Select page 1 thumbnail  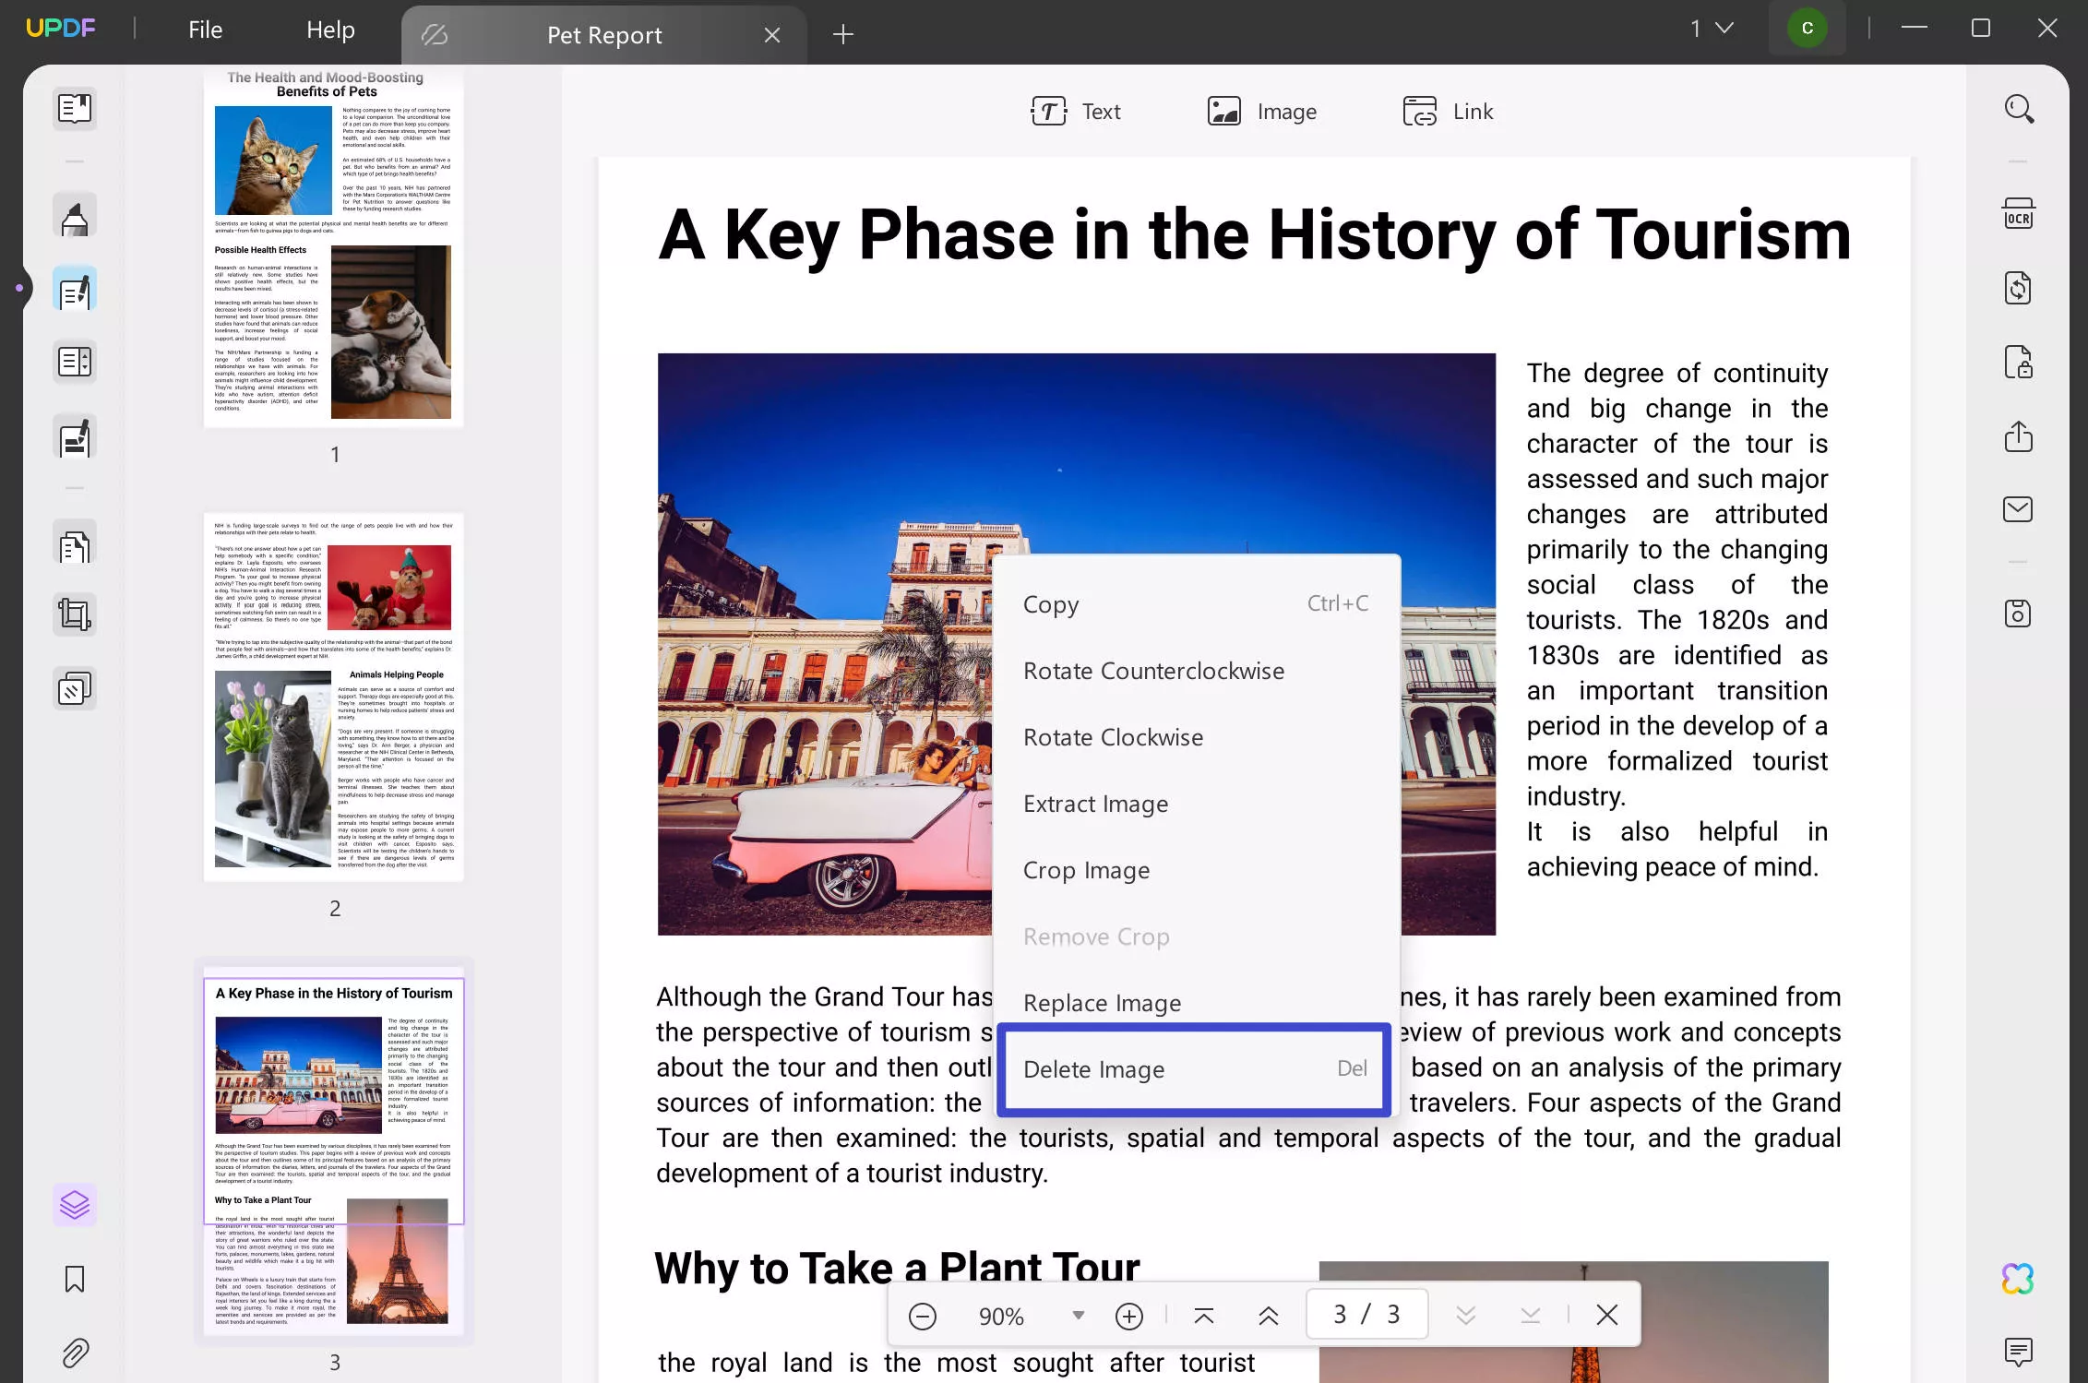334,246
